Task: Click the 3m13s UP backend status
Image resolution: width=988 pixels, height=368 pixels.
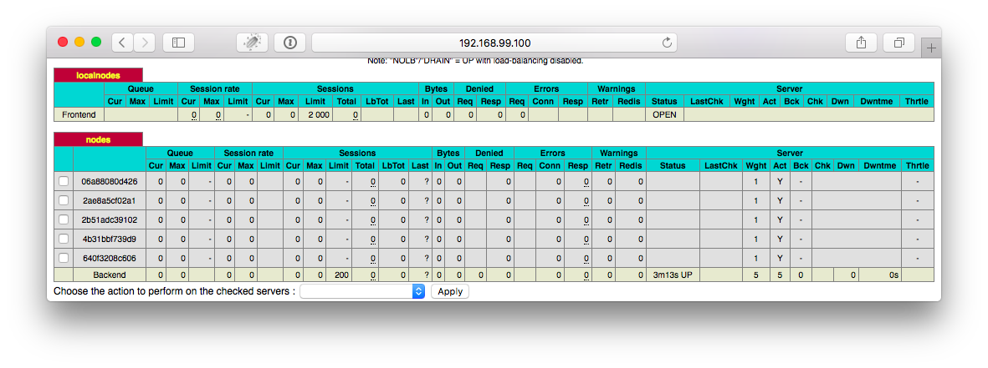Action: coord(673,275)
